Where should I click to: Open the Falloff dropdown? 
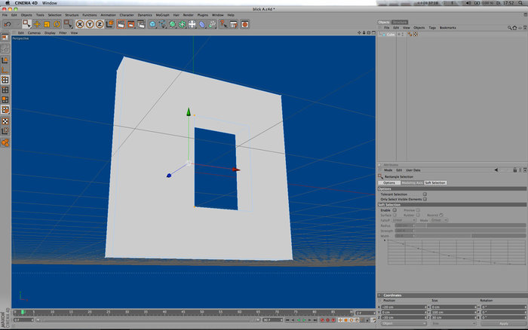click(x=404, y=220)
